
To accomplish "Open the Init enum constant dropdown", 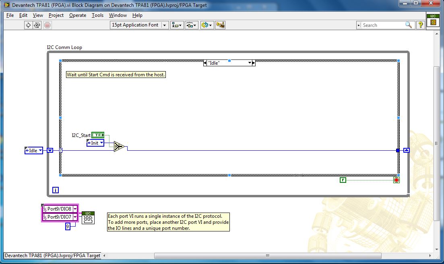I will tap(101, 143).
